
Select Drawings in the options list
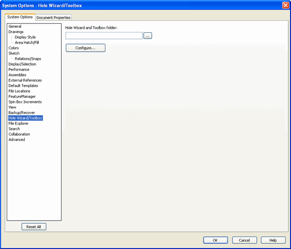(16, 31)
